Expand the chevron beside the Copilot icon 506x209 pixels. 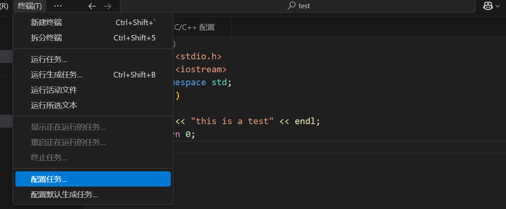tap(497, 6)
